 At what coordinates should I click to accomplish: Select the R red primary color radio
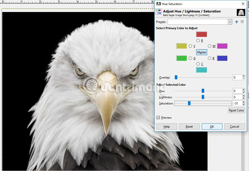coord(198,41)
